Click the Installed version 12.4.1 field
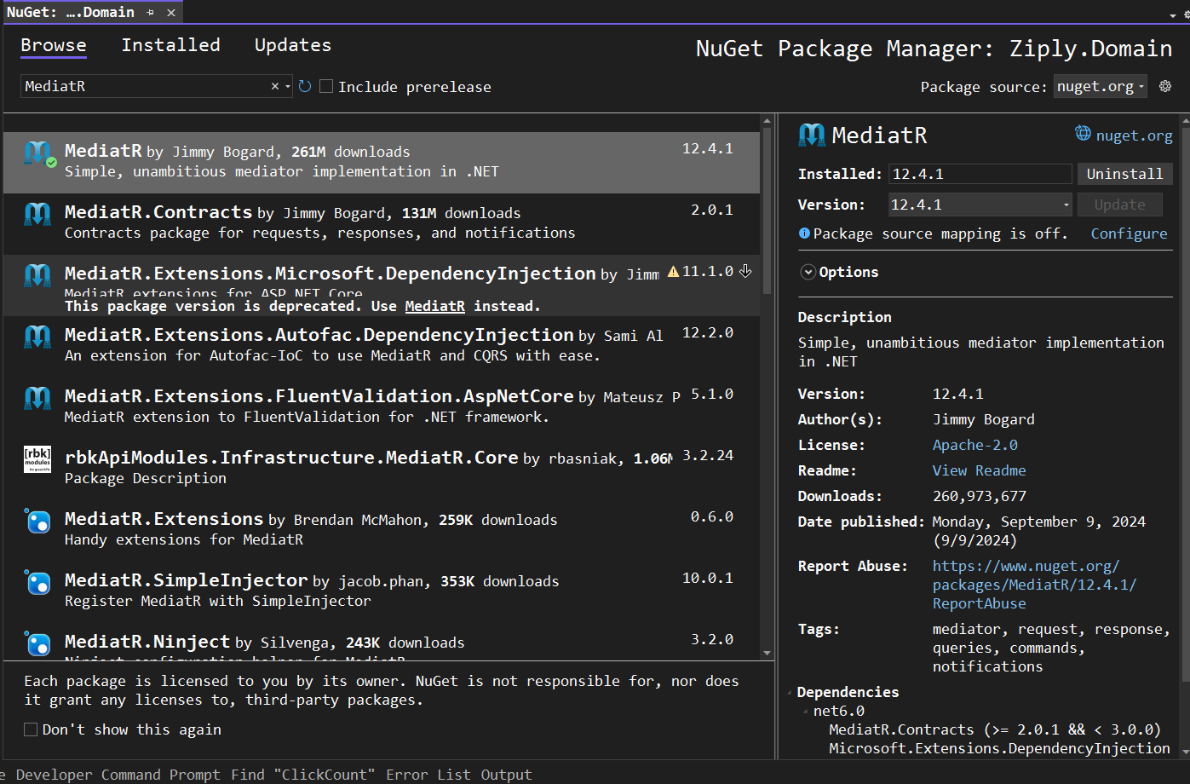Image resolution: width=1190 pixels, height=784 pixels. pyautogui.click(x=980, y=174)
